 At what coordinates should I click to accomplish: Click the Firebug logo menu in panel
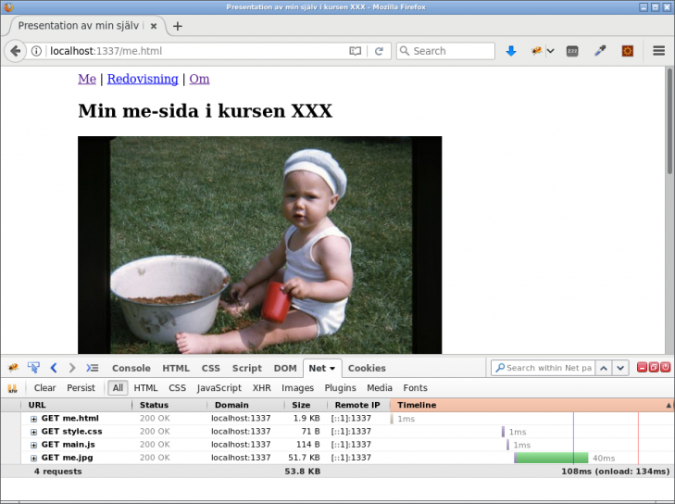(13, 368)
